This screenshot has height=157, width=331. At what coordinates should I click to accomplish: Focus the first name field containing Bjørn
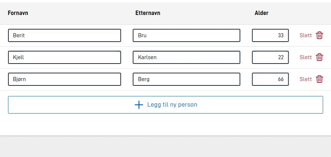click(x=64, y=79)
